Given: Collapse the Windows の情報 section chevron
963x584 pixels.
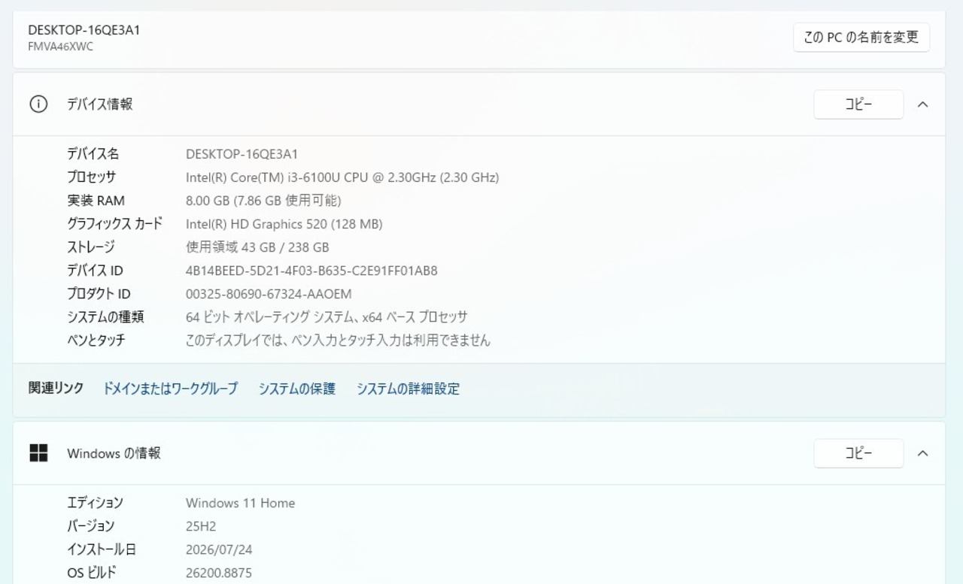Looking at the screenshot, I should tap(923, 453).
